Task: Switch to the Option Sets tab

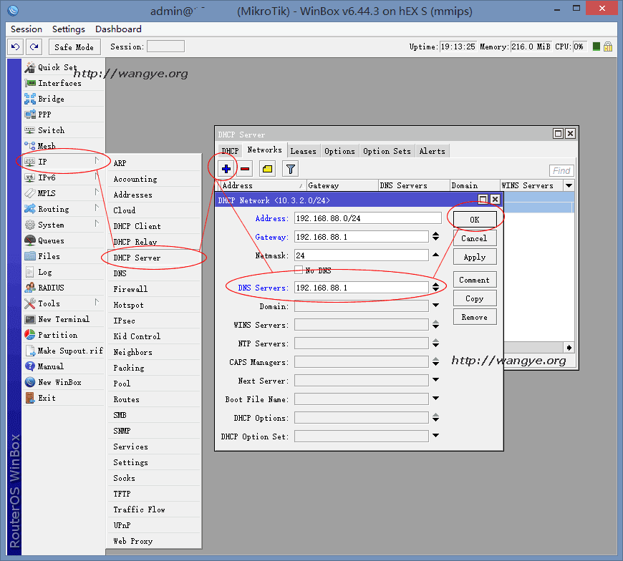Action: pyautogui.click(x=387, y=151)
